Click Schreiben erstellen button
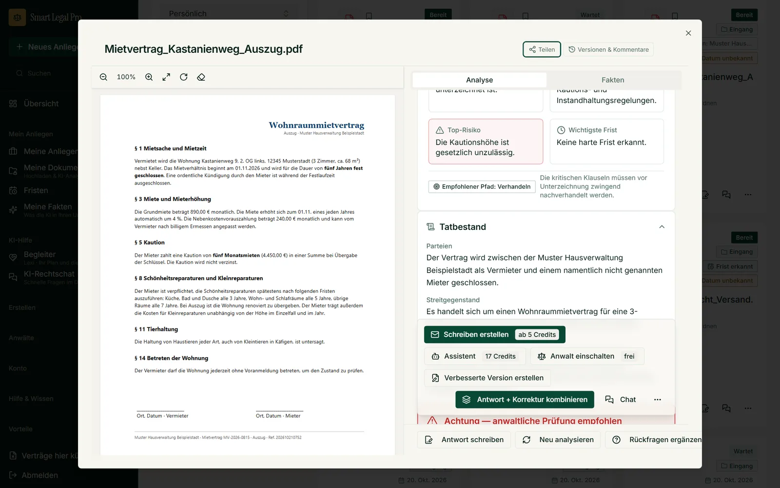Screen dimensions: 780x488 tap(494, 335)
